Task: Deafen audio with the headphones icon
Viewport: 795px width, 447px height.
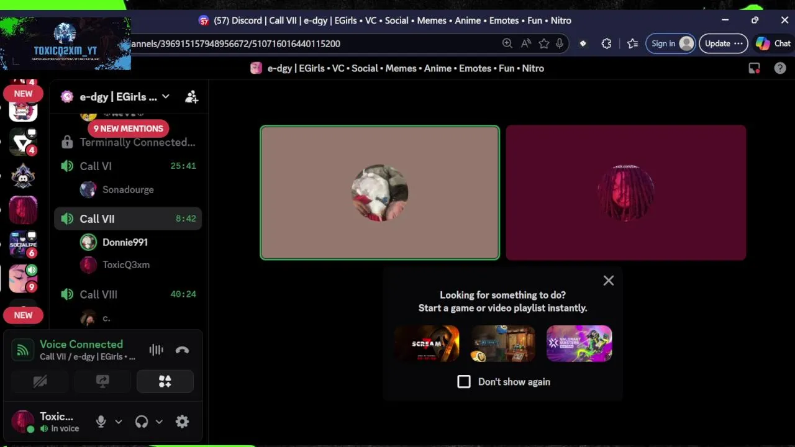Action: [x=142, y=422]
